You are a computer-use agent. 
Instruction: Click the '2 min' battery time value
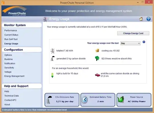100,101
